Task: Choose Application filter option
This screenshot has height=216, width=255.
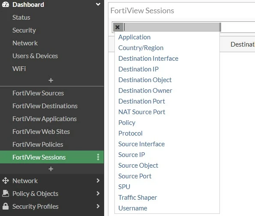Action: point(134,37)
